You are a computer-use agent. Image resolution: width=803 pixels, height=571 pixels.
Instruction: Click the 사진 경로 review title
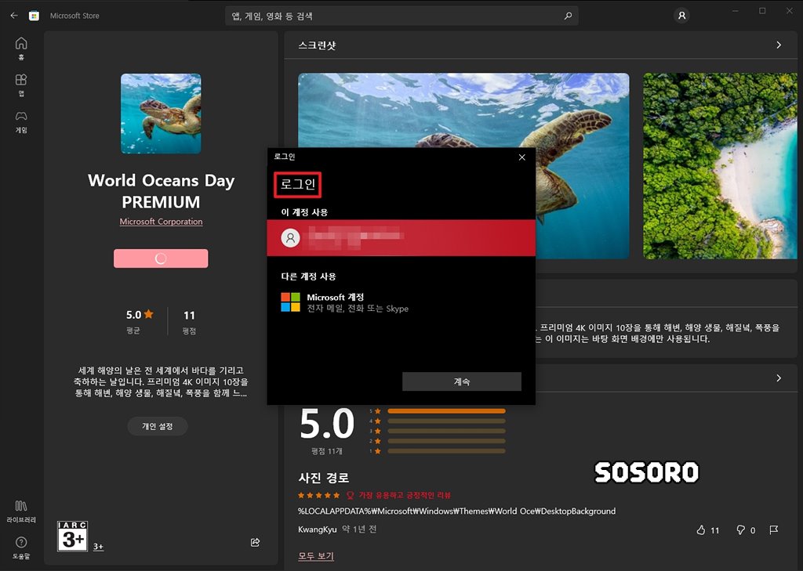pos(323,478)
